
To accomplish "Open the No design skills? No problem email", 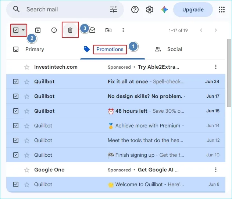I will pos(116,96).
